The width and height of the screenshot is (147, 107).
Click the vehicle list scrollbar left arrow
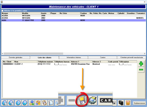click(3, 53)
